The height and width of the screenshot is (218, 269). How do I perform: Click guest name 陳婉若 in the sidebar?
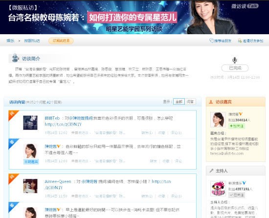click(233, 114)
